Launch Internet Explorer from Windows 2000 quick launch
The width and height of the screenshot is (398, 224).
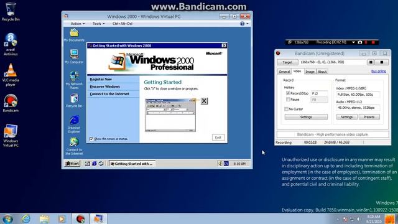[94, 164]
